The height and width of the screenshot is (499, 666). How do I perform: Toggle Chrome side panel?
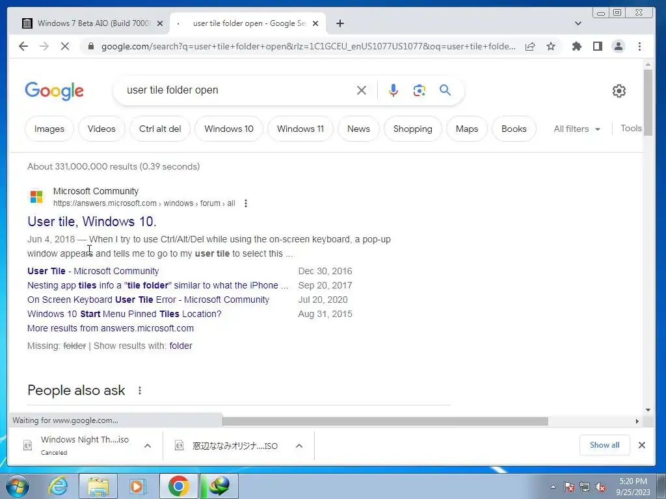598,46
